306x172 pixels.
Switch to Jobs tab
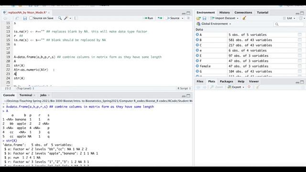point(44,95)
